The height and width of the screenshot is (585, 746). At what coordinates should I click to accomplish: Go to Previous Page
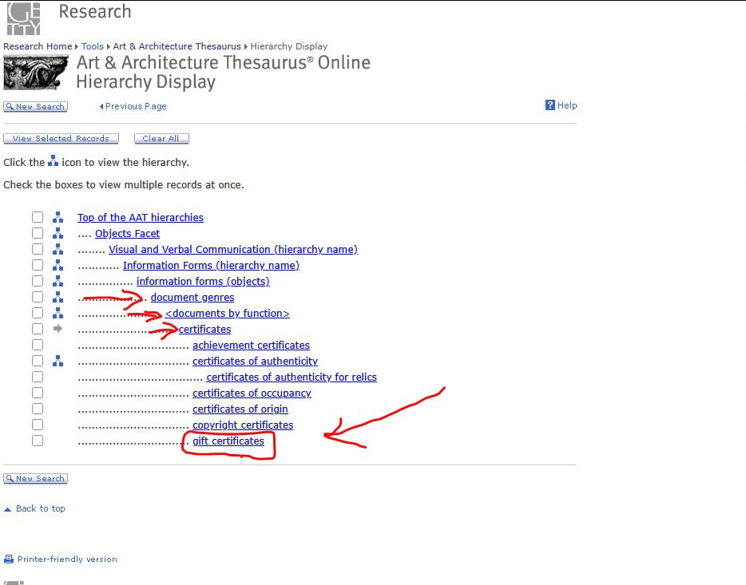click(133, 106)
